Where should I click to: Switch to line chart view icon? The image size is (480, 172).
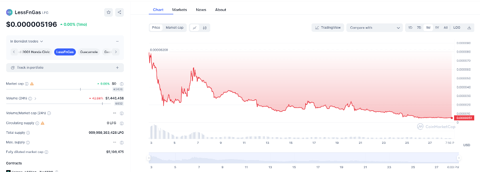coord(195,28)
